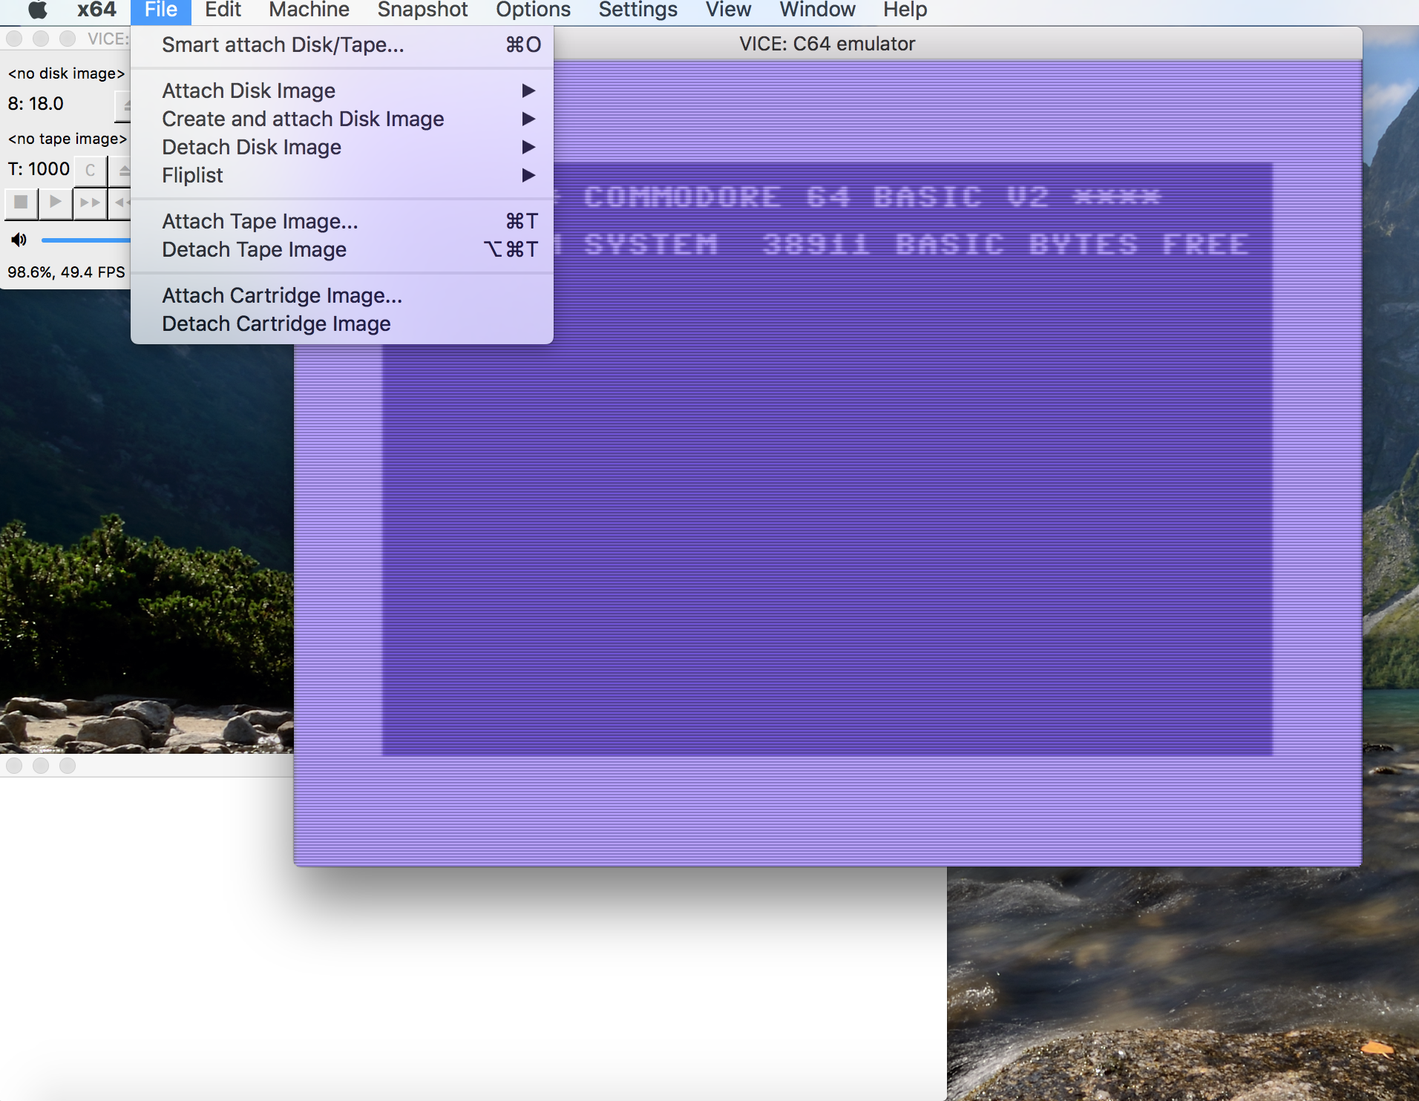The image size is (1419, 1101).
Task: Click the tape Play button
Action: tap(56, 202)
